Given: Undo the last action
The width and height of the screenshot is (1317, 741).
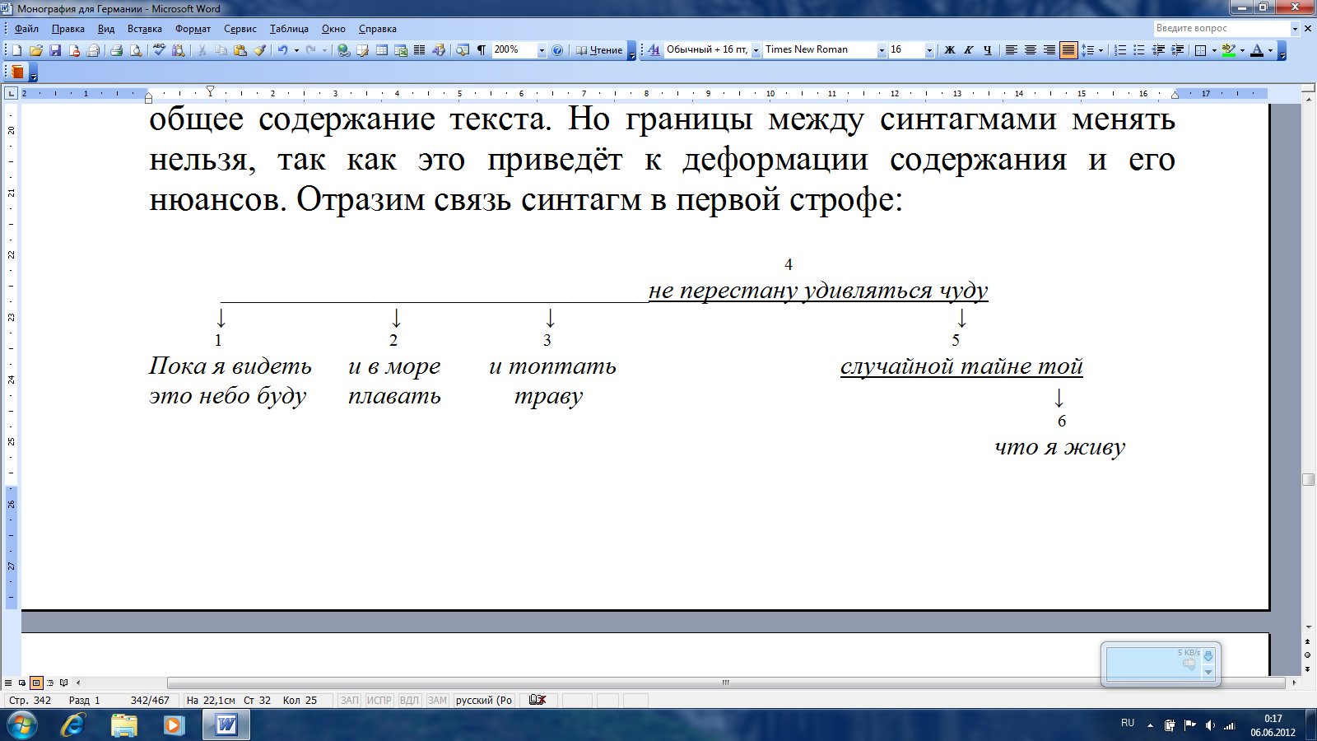Looking at the screenshot, I should tap(282, 50).
